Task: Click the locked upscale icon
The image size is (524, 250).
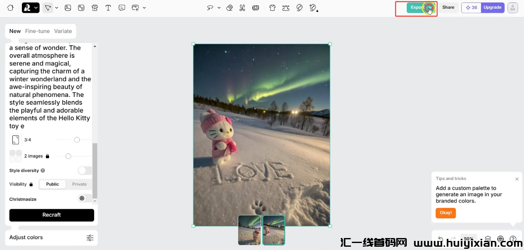Action: 313,7
